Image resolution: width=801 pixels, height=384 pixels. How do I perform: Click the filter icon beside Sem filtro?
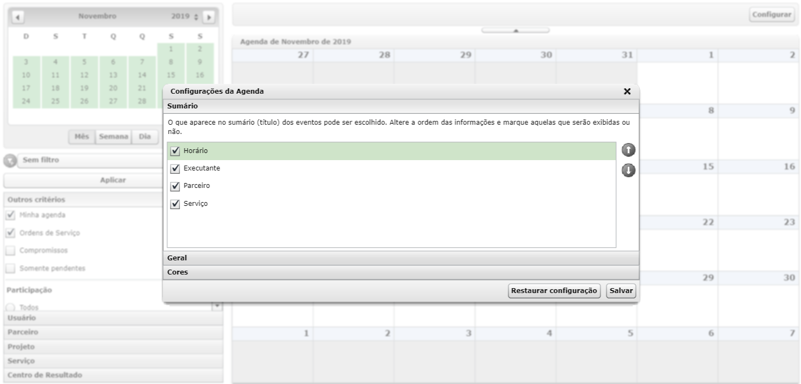[x=9, y=161]
